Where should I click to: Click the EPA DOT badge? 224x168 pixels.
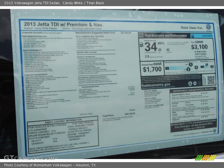click(x=141, y=36)
